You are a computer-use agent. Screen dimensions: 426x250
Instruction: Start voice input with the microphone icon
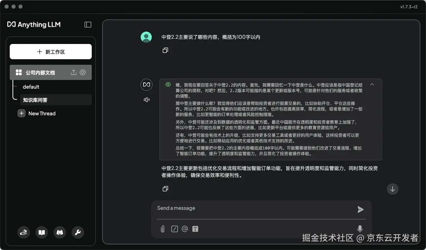[x=360, y=229]
